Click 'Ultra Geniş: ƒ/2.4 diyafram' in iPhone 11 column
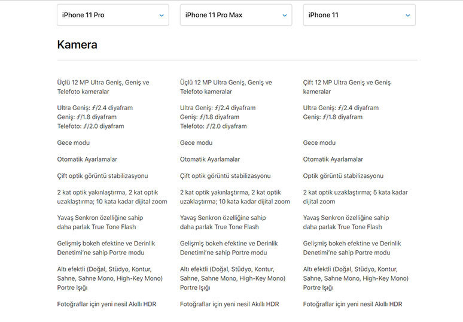The width and height of the screenshot is (463, 322). coord(341,108)
